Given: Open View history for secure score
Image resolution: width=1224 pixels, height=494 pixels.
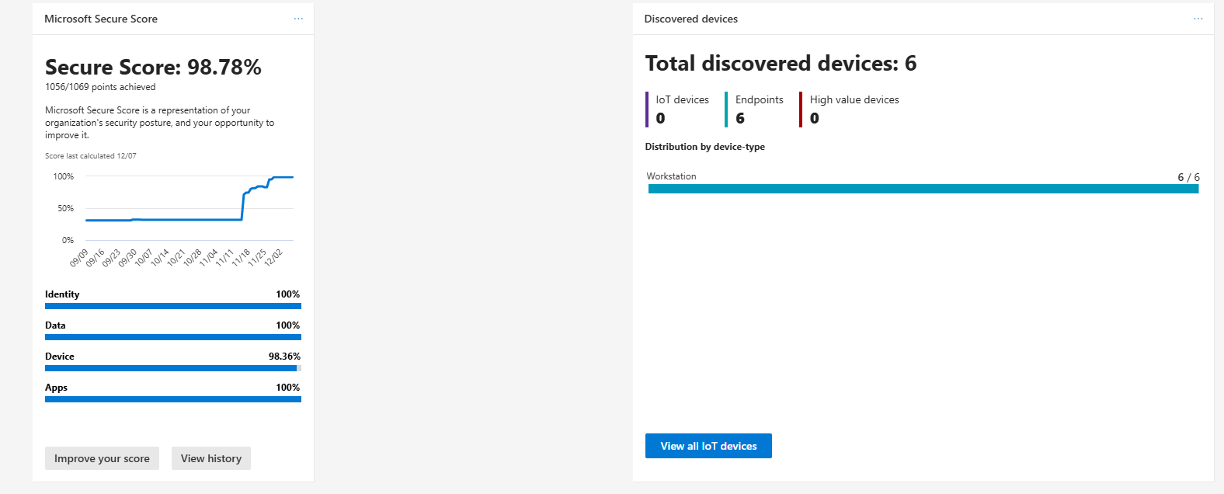Looking at the screenshot, I should (211, 458).
